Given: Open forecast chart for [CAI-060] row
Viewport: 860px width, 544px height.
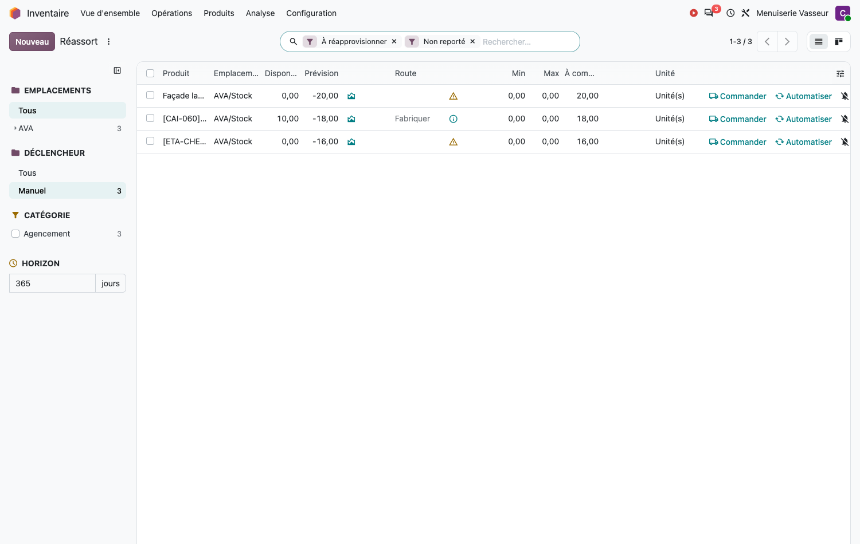Looking at the screenshot, I should tap(351, 119).
